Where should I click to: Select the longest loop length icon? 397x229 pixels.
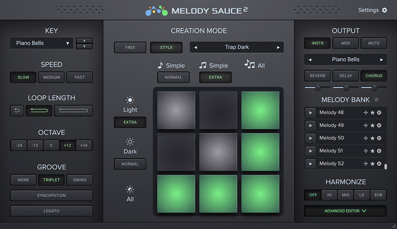(73, 111)
